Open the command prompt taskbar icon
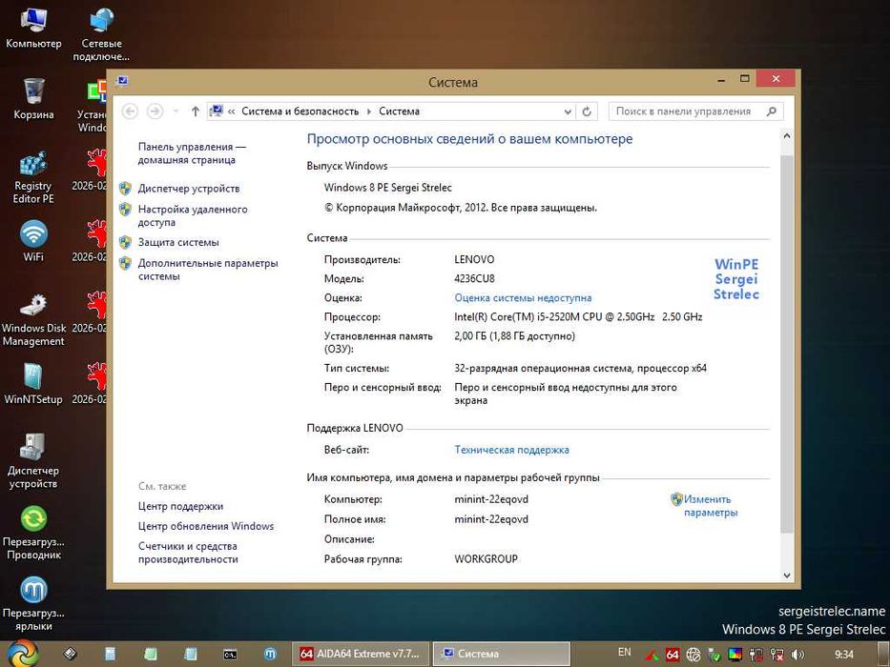The height and width of the screenshot is (667, 890). pos(230,654)
